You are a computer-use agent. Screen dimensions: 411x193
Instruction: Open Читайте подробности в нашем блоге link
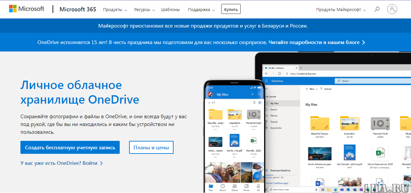click(317, 42)
